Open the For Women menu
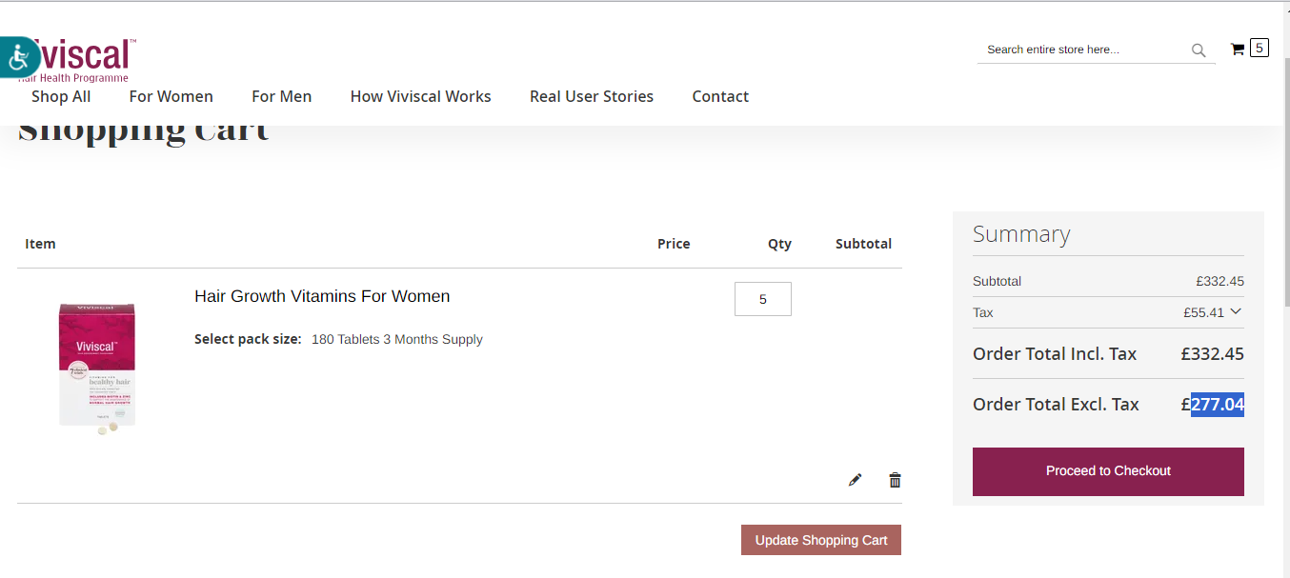This screenshot has height=578, width=1290. (171, 96)
